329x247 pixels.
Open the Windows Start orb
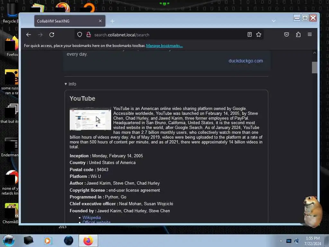click(9, 241)
